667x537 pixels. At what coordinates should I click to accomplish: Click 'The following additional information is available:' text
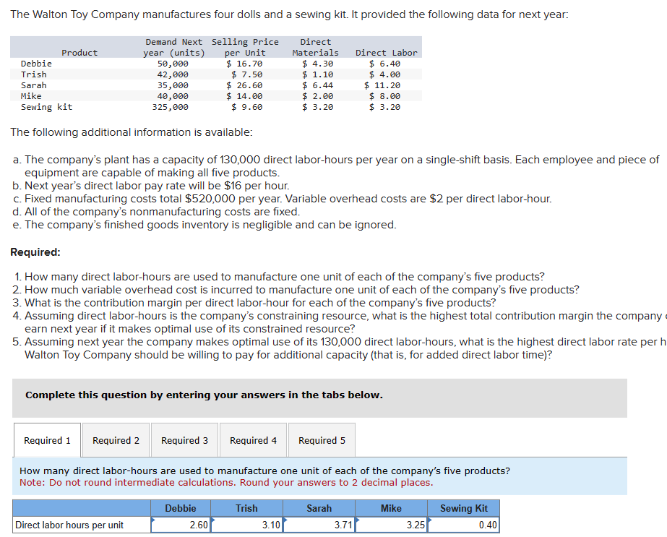(x=132, y=132)
